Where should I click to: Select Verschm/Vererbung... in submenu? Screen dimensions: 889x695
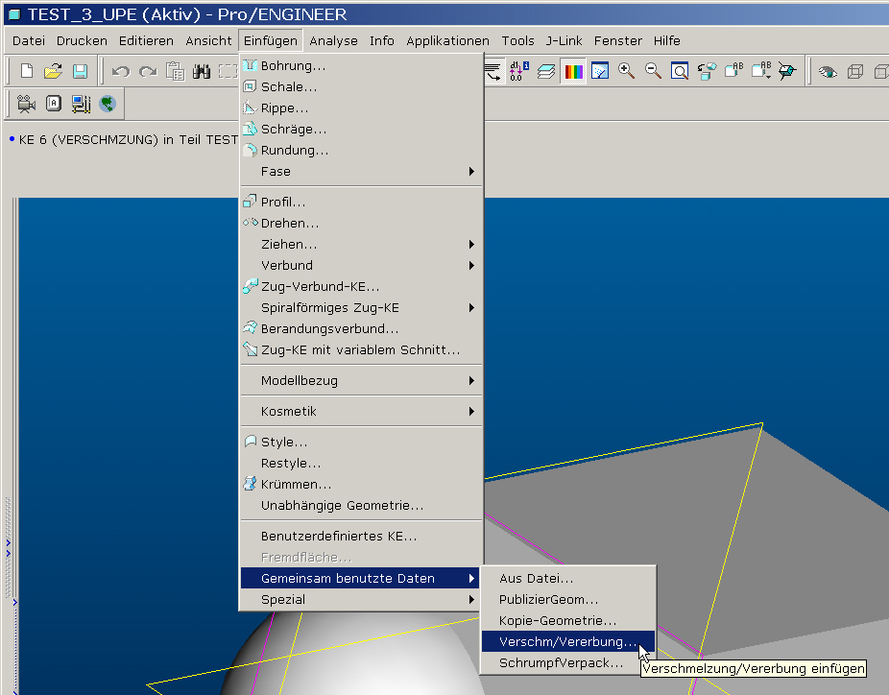[x=568, y=641]
